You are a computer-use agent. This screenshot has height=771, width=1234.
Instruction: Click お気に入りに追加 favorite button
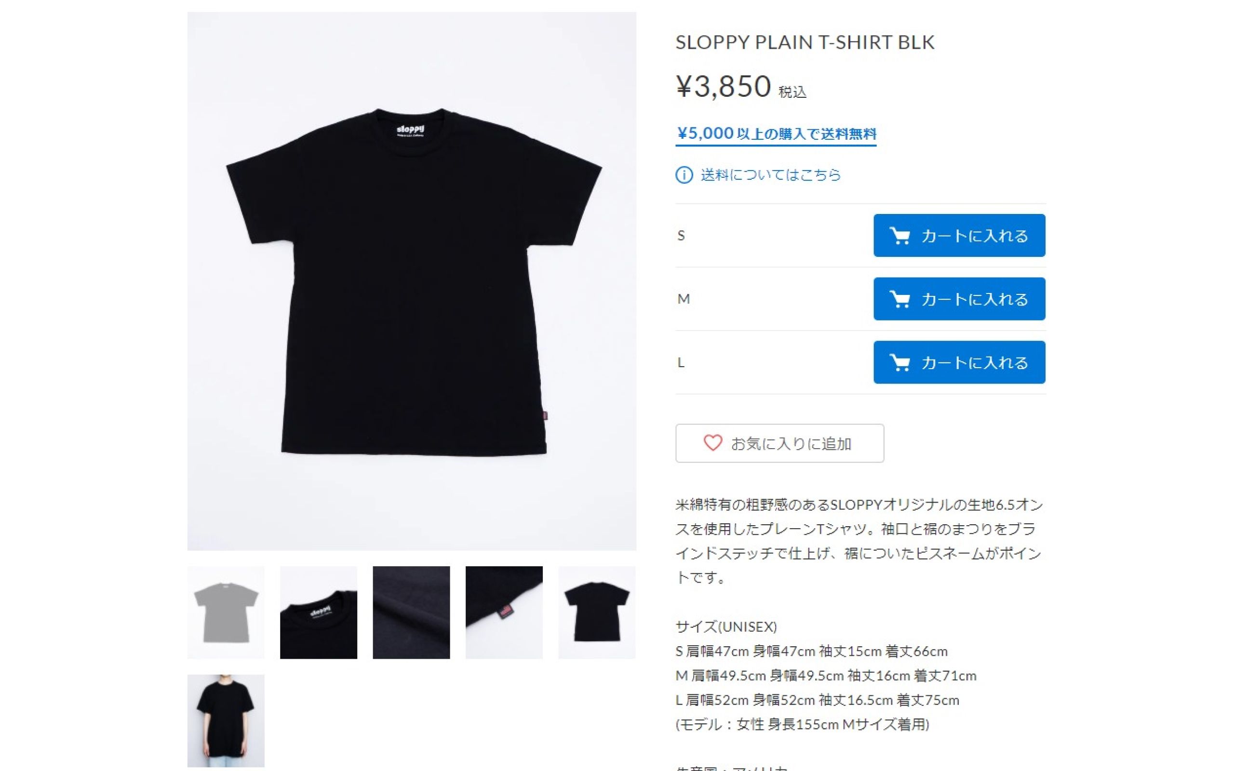point(779,443)
